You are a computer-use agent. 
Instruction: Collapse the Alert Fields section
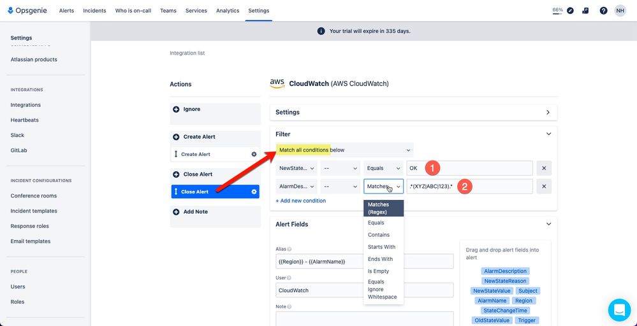point(548,224)
